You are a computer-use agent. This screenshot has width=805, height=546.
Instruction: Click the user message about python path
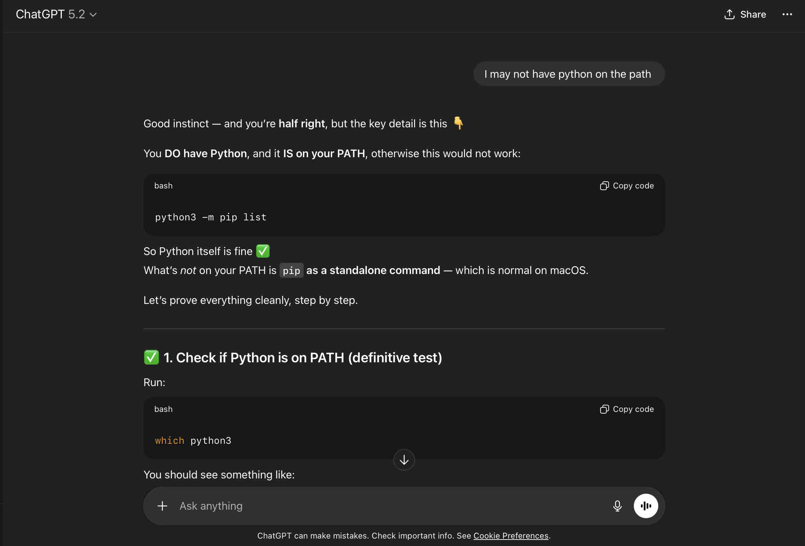click(x=568, y=74)
